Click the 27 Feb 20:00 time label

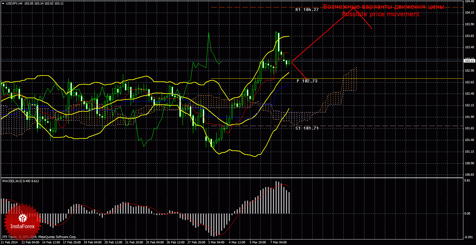[196, 242]
